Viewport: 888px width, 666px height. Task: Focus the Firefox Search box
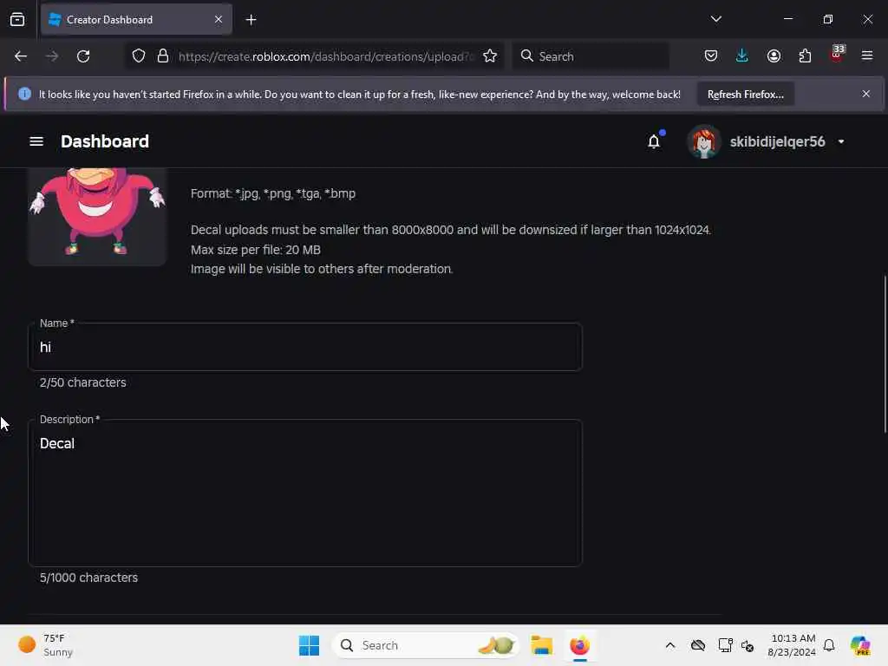coord(591,56)
